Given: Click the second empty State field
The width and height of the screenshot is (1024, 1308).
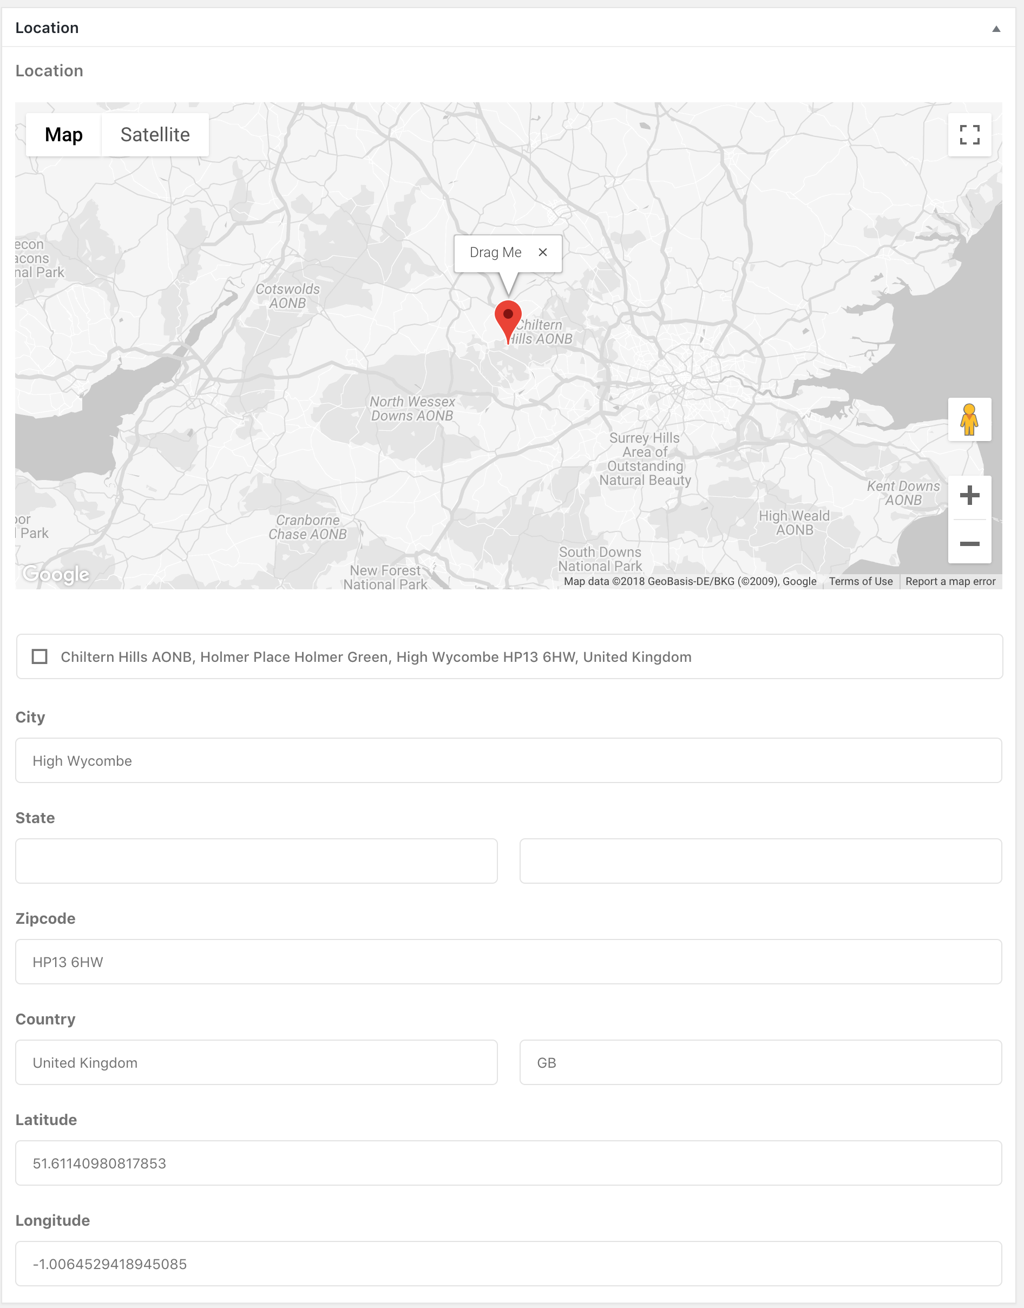Looking at the screenshot, I should click(x=760, y=861).
